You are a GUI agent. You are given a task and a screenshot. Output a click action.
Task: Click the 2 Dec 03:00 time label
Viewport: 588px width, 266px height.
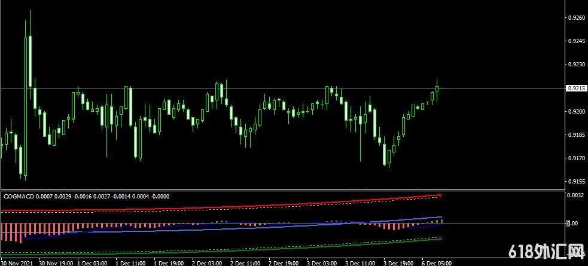coord(207,263)
